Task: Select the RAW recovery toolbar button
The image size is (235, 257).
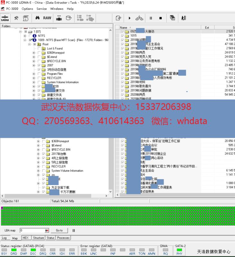Action: click(x=47, y=18)
